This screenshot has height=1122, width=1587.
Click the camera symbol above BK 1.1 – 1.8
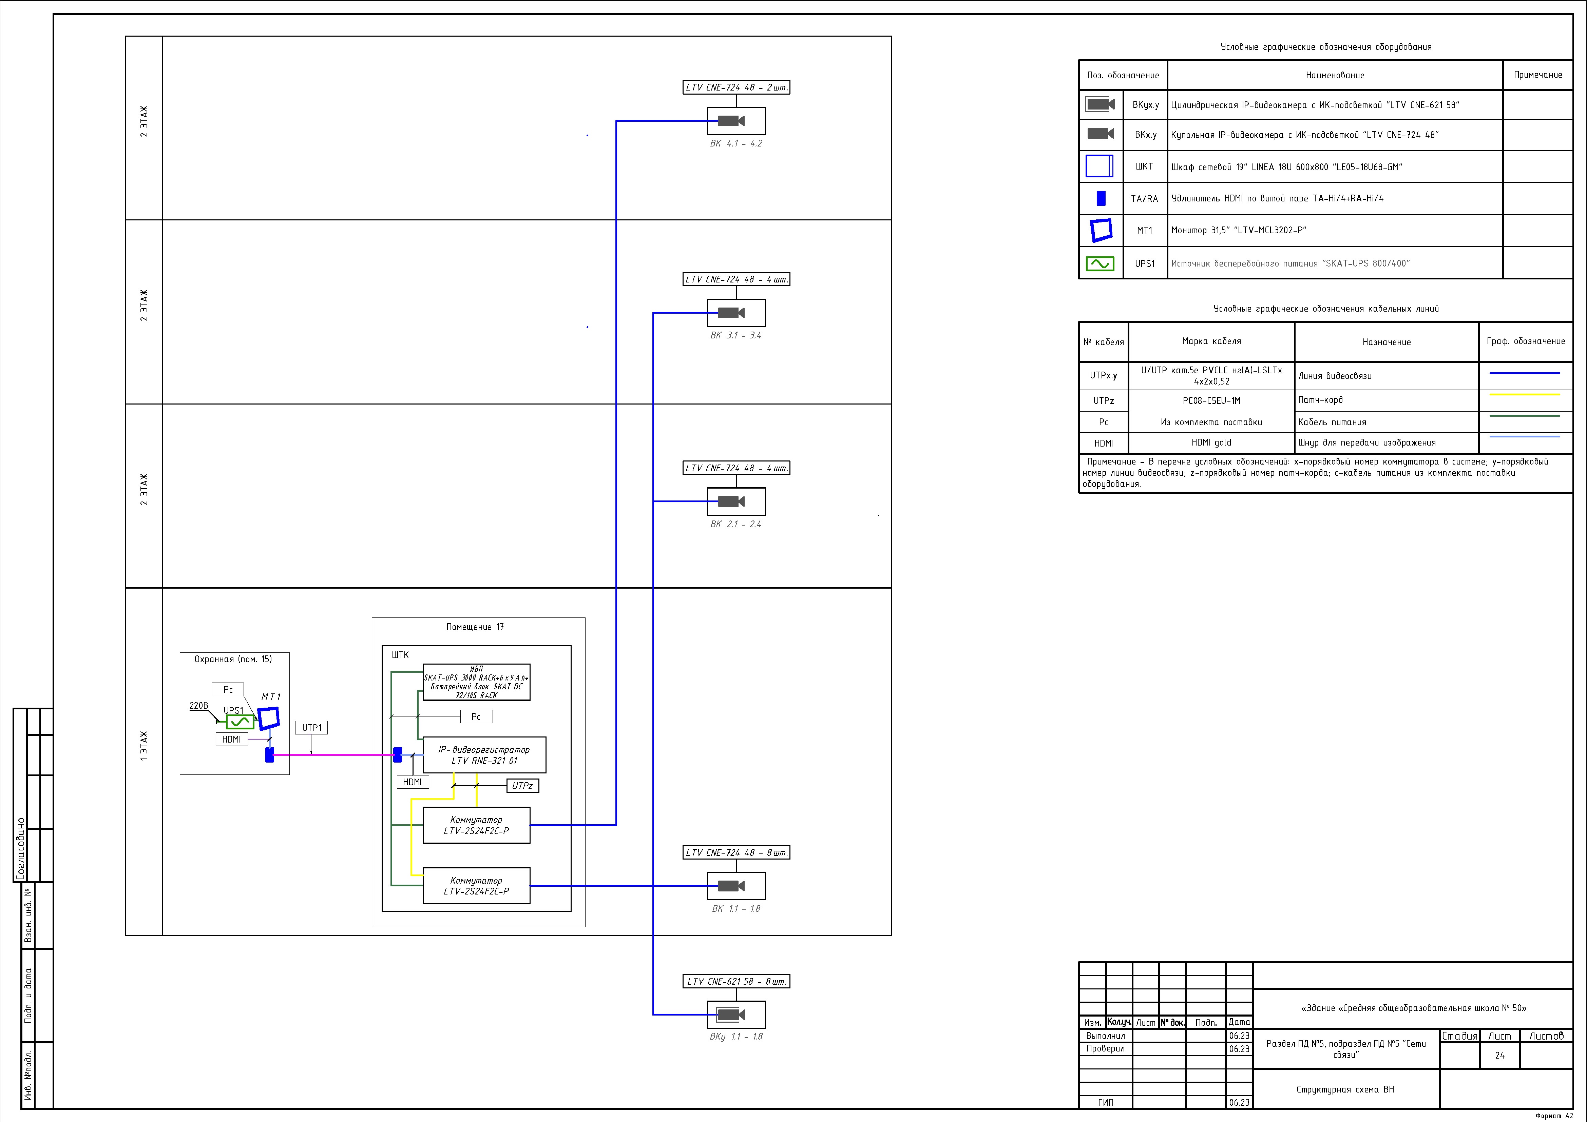pyautogui.click(x=731, y=886)
